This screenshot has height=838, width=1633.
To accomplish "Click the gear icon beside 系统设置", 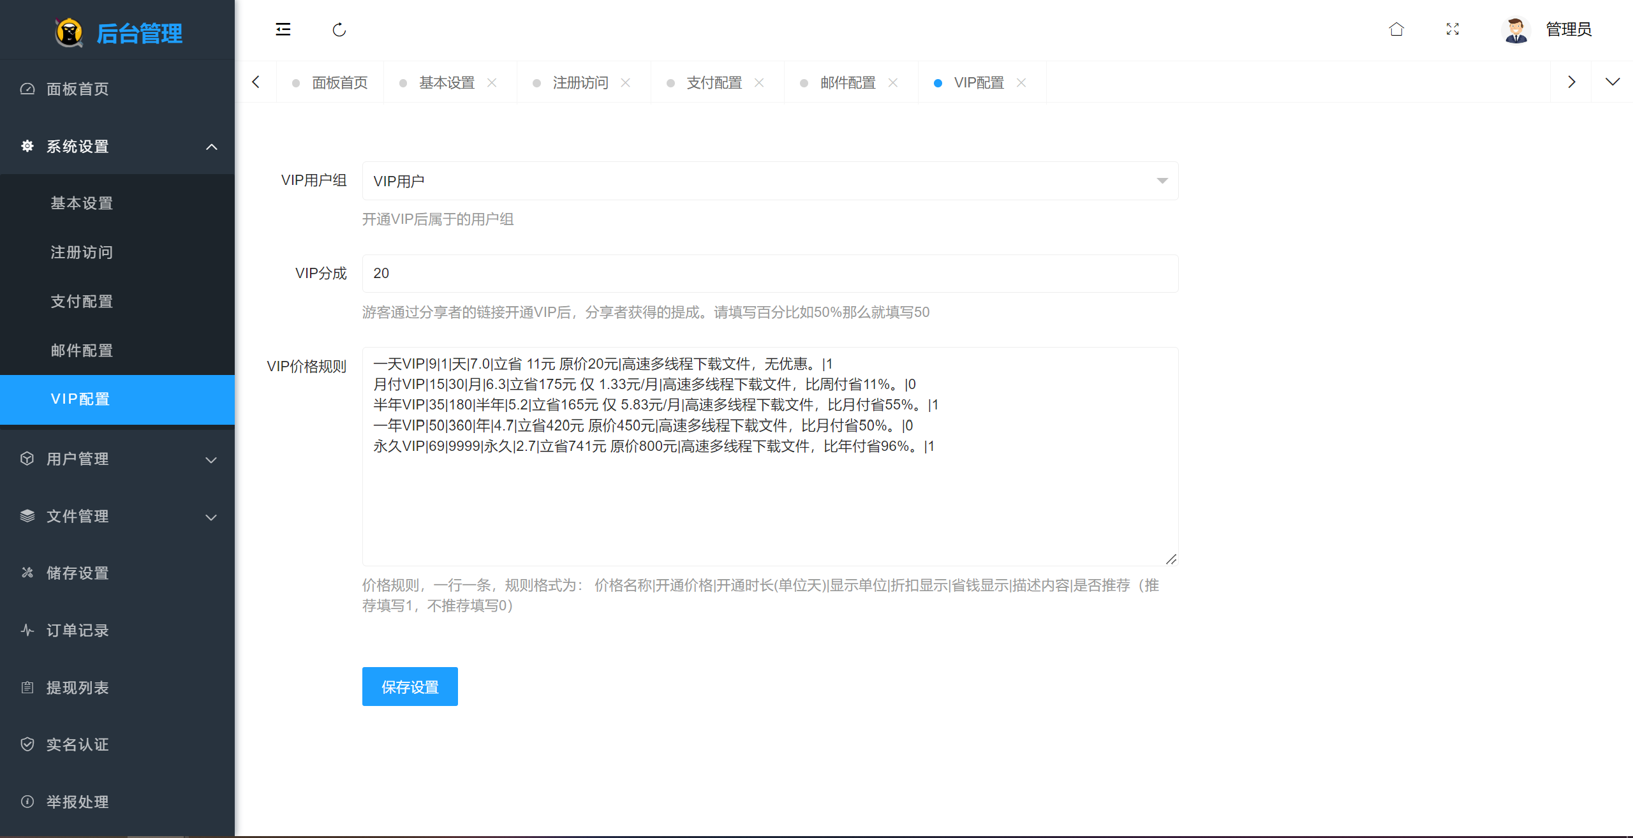I will click(x=27, y=146).
